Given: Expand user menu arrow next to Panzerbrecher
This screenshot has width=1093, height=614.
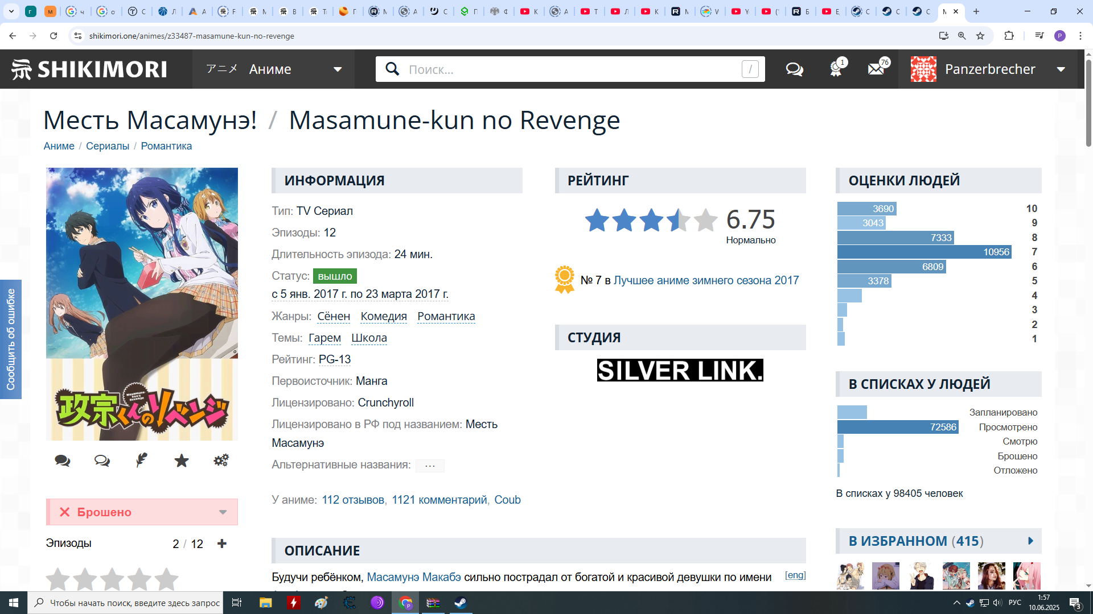Looking at the screenshot, I should [x=1061, y=69].
